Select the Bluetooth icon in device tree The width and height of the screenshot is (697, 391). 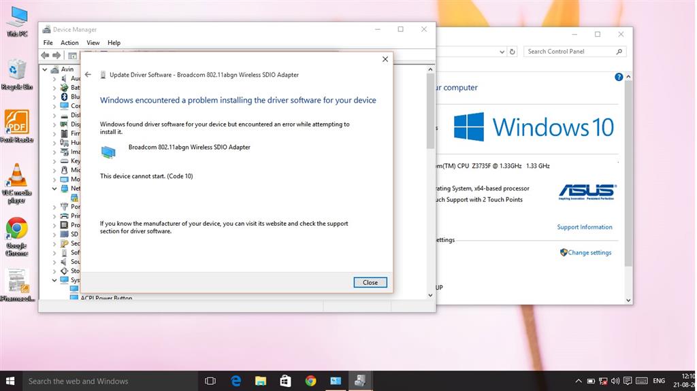click(x=64, y=97)
